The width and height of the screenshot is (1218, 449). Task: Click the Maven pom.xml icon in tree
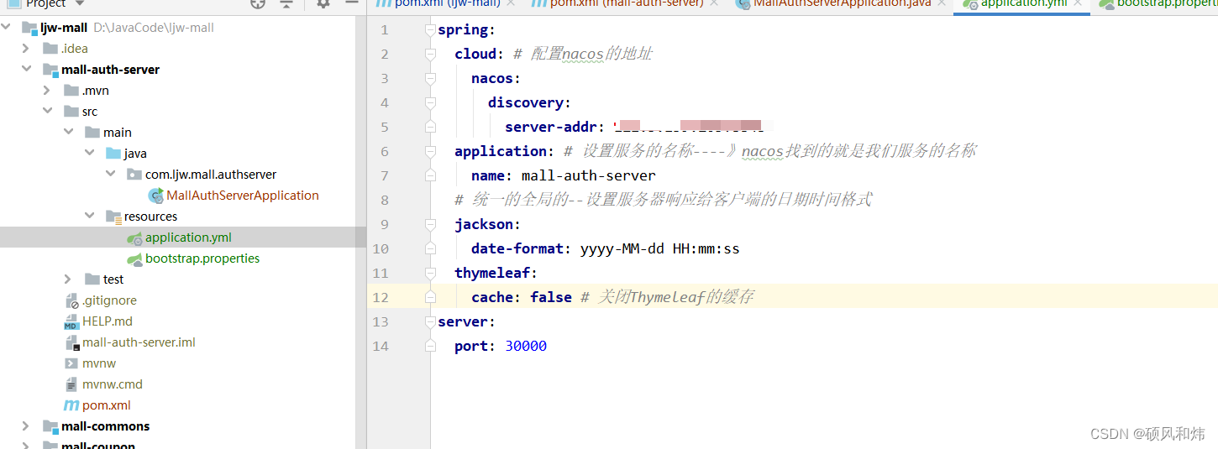coord(71,405)
